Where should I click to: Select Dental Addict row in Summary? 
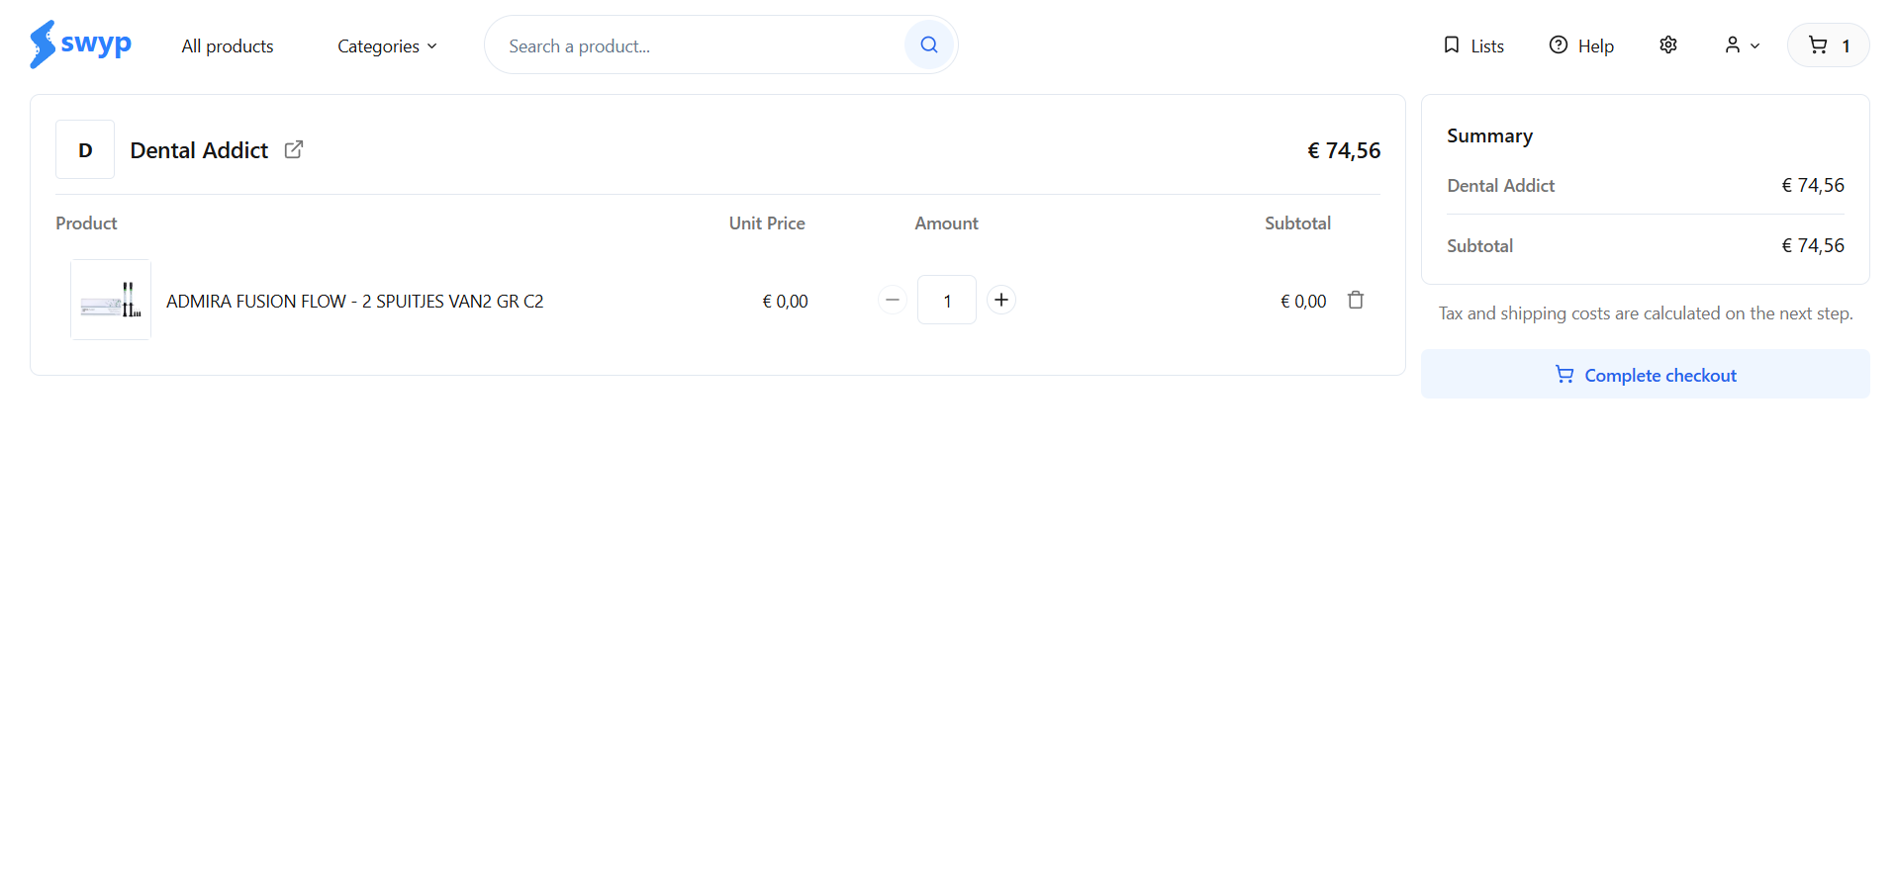[x=1646, y=185]
